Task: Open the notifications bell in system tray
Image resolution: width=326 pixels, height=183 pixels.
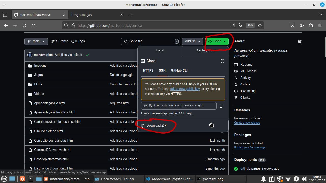Action: pyautogui.click(x=263, y=179)
